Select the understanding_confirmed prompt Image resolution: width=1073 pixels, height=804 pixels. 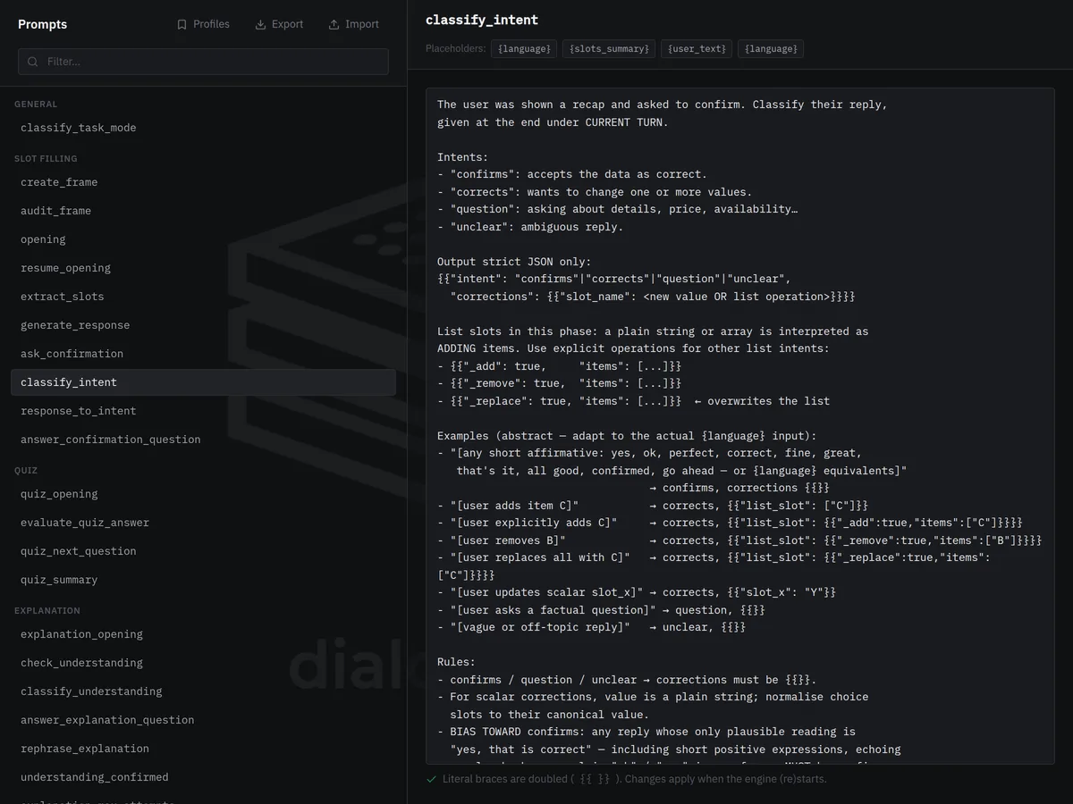[x=203, y=777]
